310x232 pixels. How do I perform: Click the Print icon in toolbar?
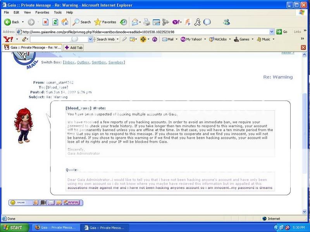click(147, 22)
